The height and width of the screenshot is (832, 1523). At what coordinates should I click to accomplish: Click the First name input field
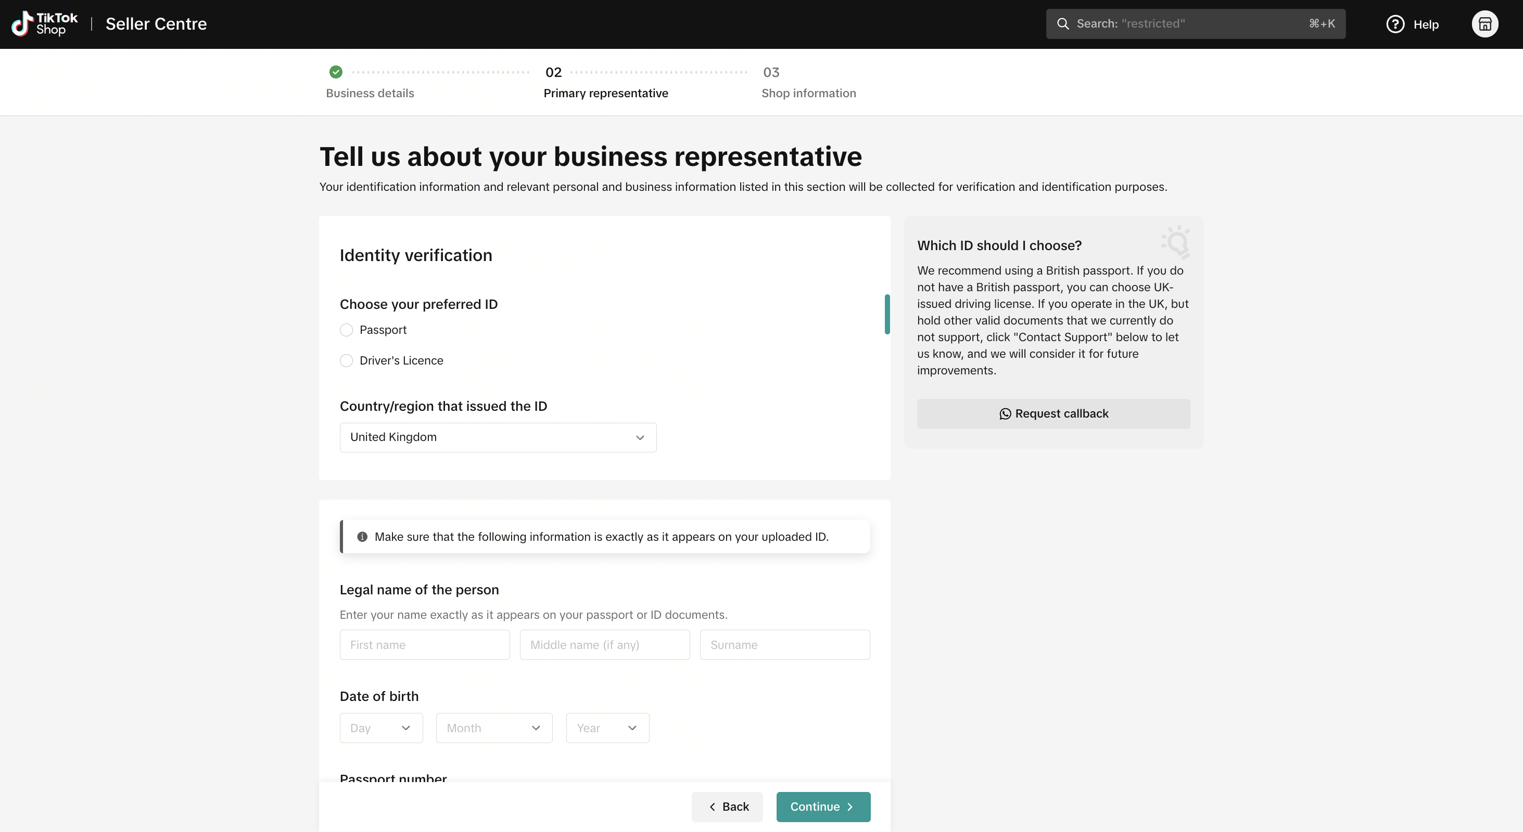425,645
